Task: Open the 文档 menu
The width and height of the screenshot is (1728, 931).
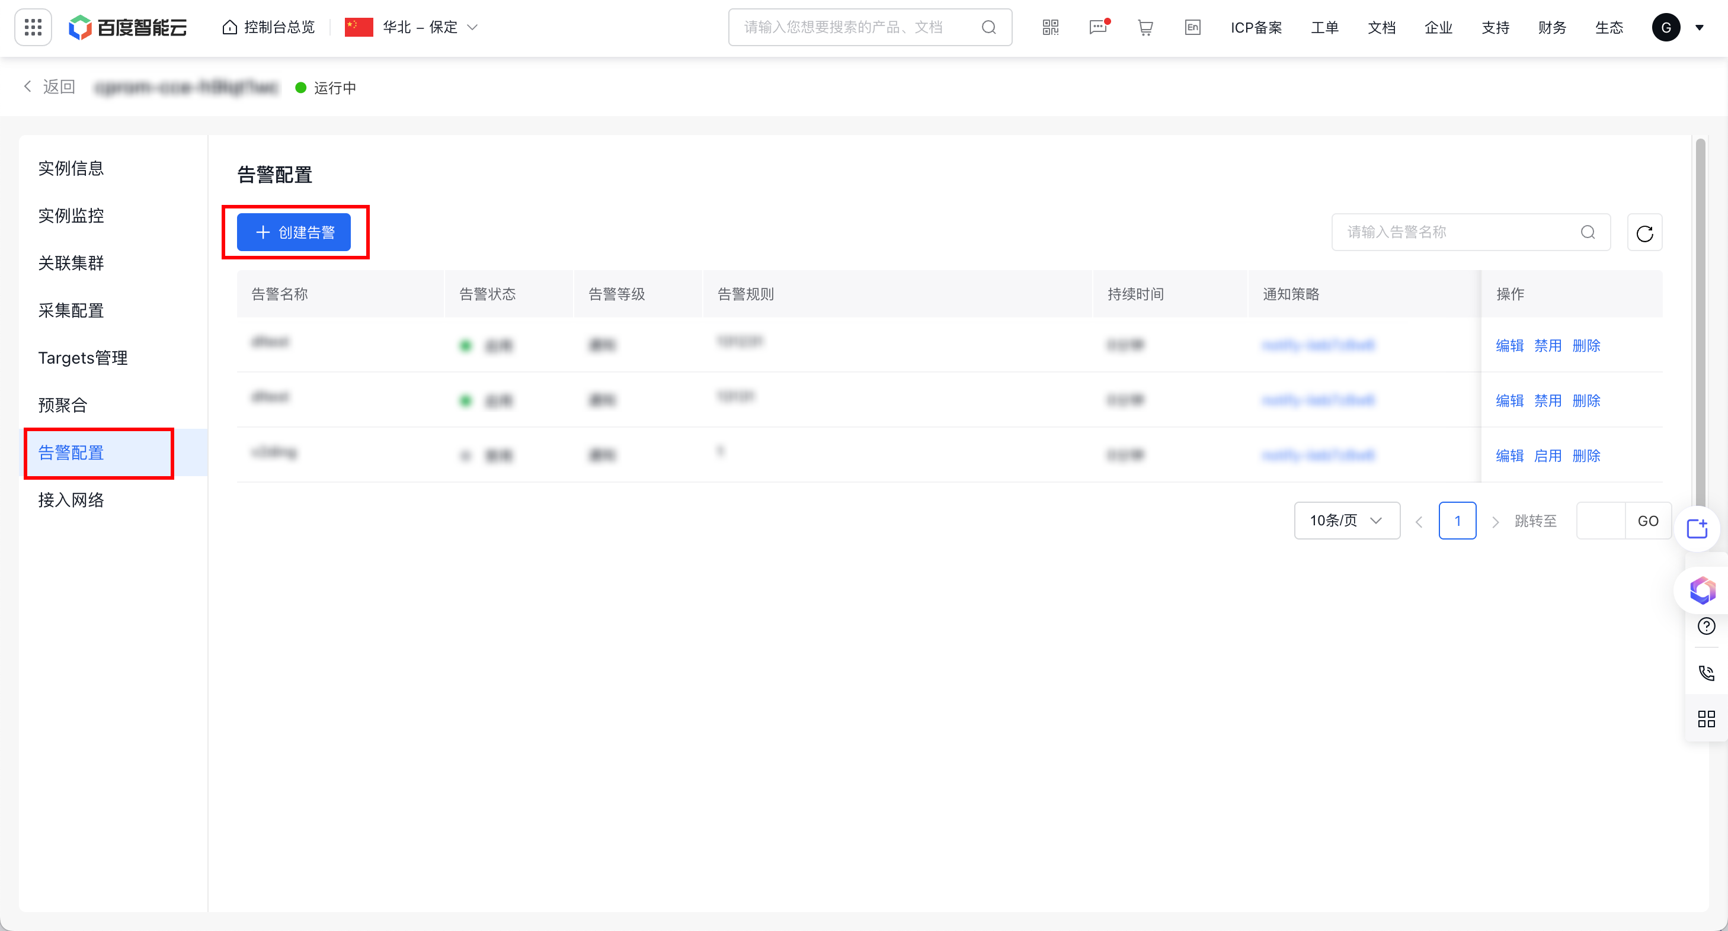Action: pos(1382,27)
